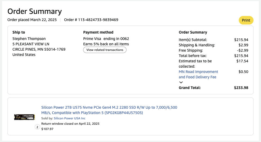Image resolution: width=261 pixels, height=142 pixels.
Task: Click the Order placed March 22, 2025 text
Action: point(32,20)
